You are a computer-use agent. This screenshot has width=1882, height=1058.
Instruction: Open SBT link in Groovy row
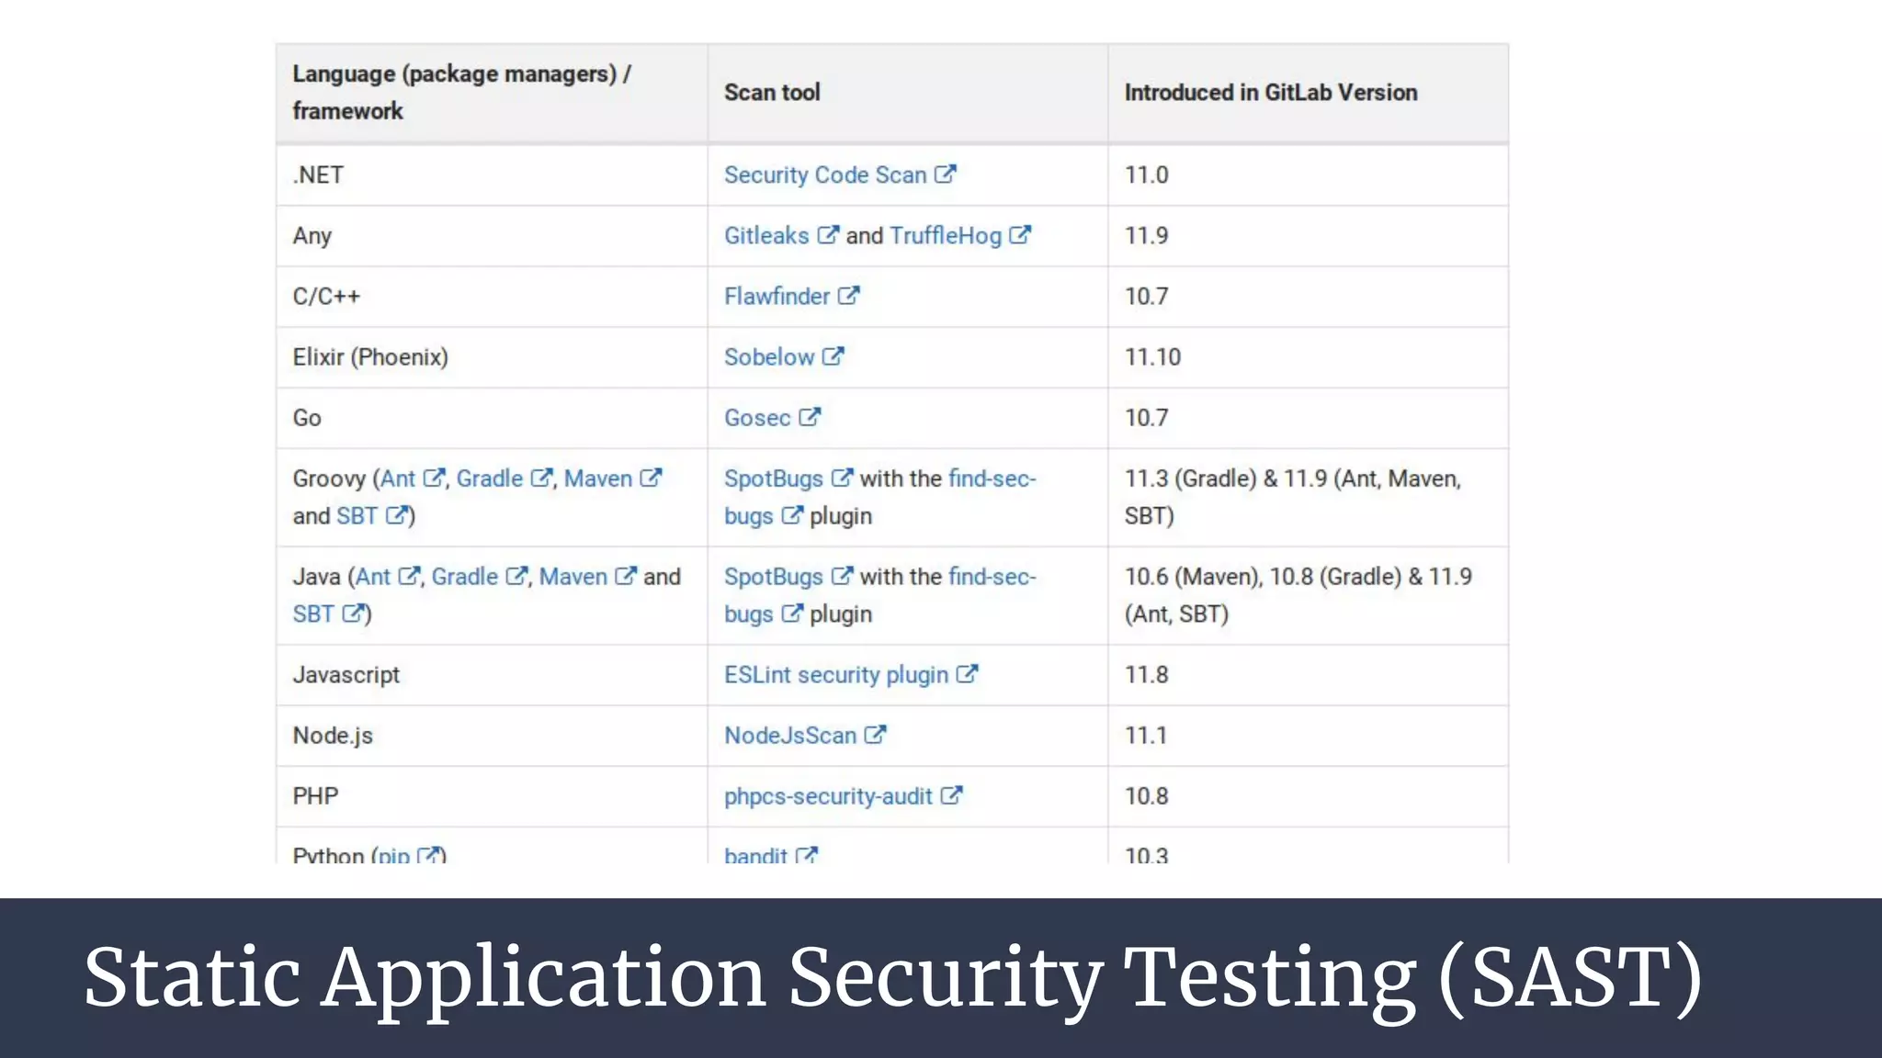coord(357,515)
